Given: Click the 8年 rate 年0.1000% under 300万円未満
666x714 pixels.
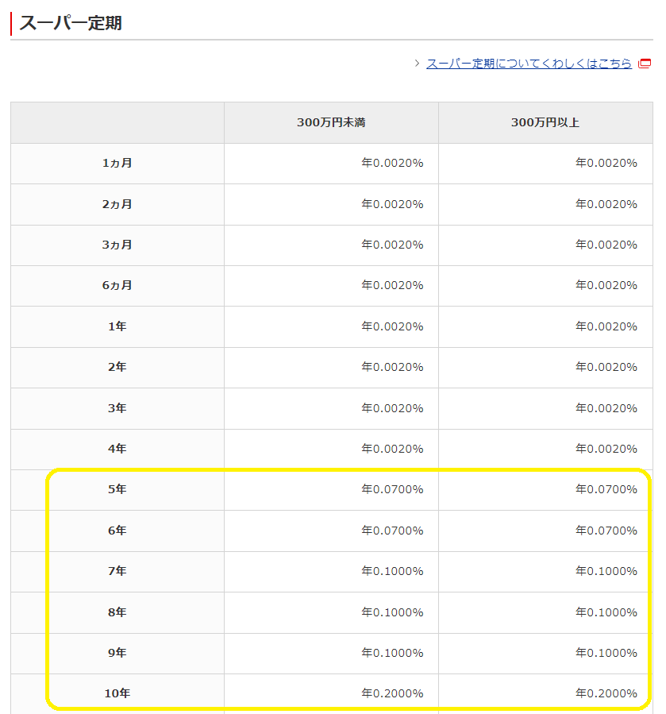Looking at the screenshot, I should tap(392, 612).
